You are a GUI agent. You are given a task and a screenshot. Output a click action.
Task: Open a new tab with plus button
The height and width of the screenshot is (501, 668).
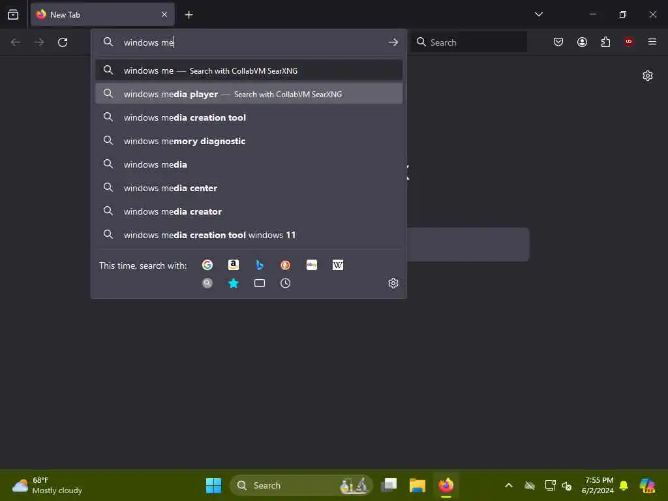point(189,15)
